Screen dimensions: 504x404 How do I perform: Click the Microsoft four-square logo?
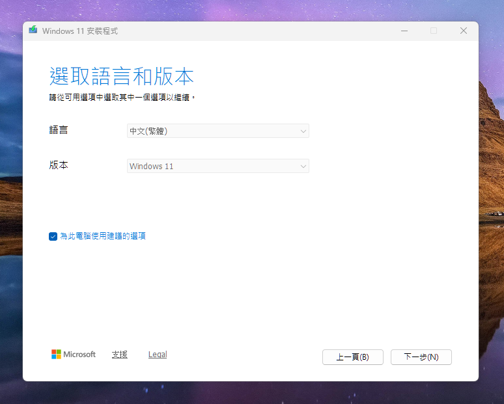(x=57, y=355)
